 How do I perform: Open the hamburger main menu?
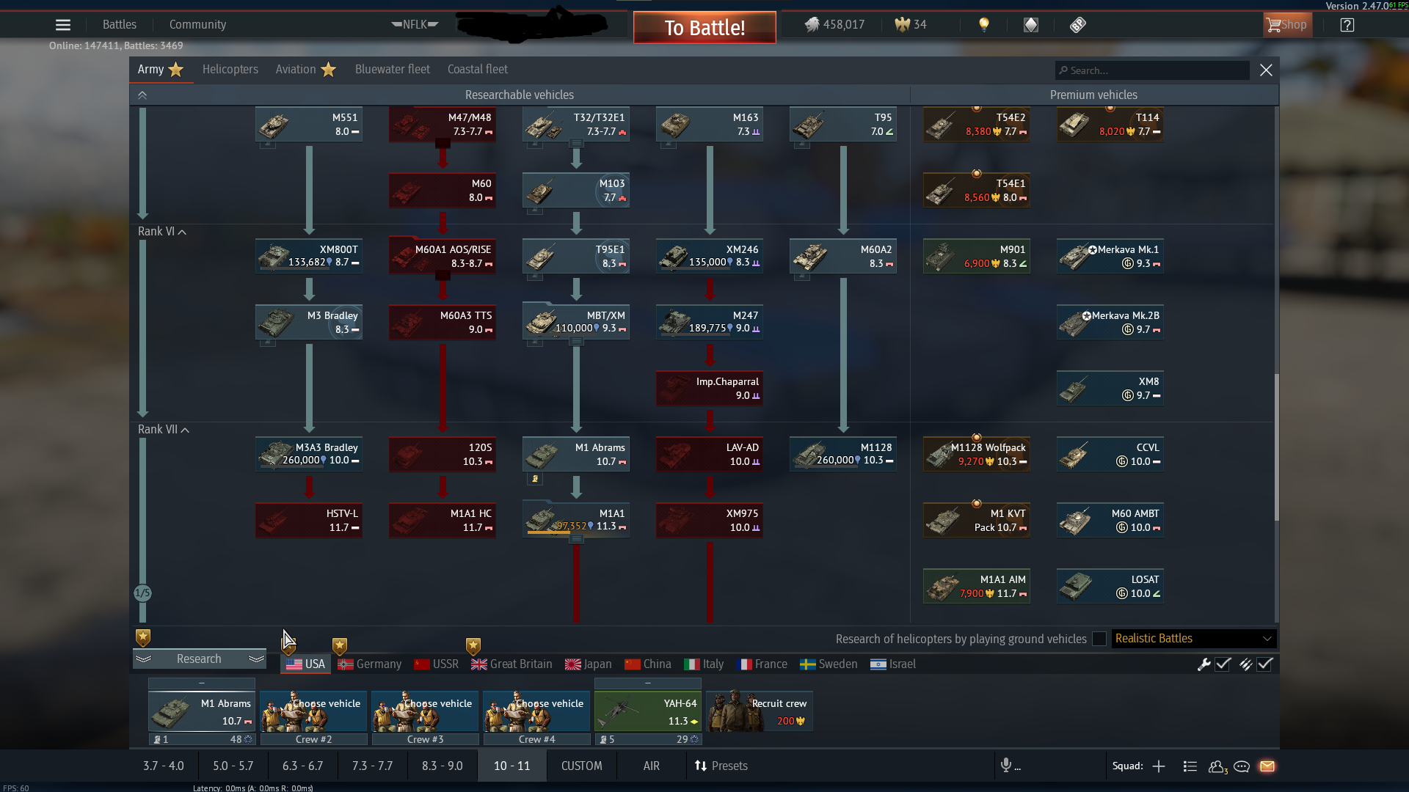63,25
